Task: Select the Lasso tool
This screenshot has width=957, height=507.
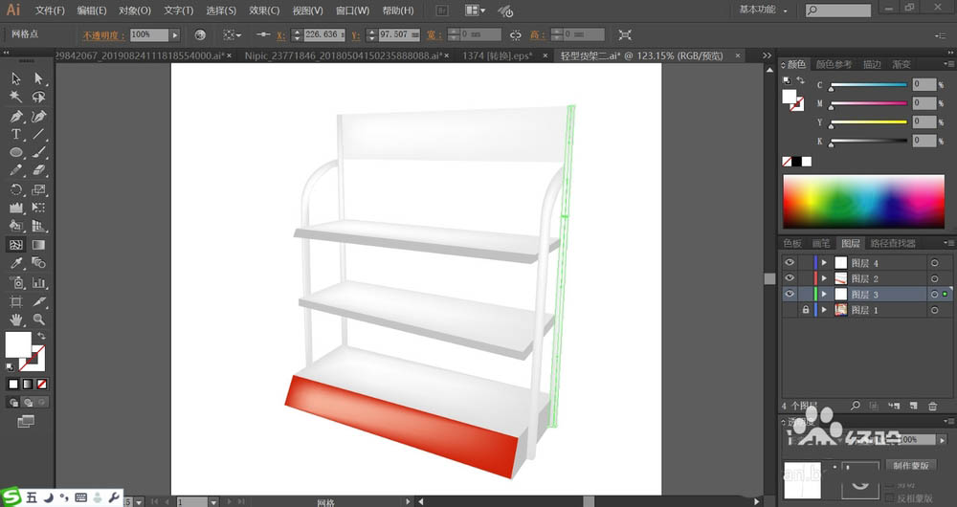Action: click(38, 97)
